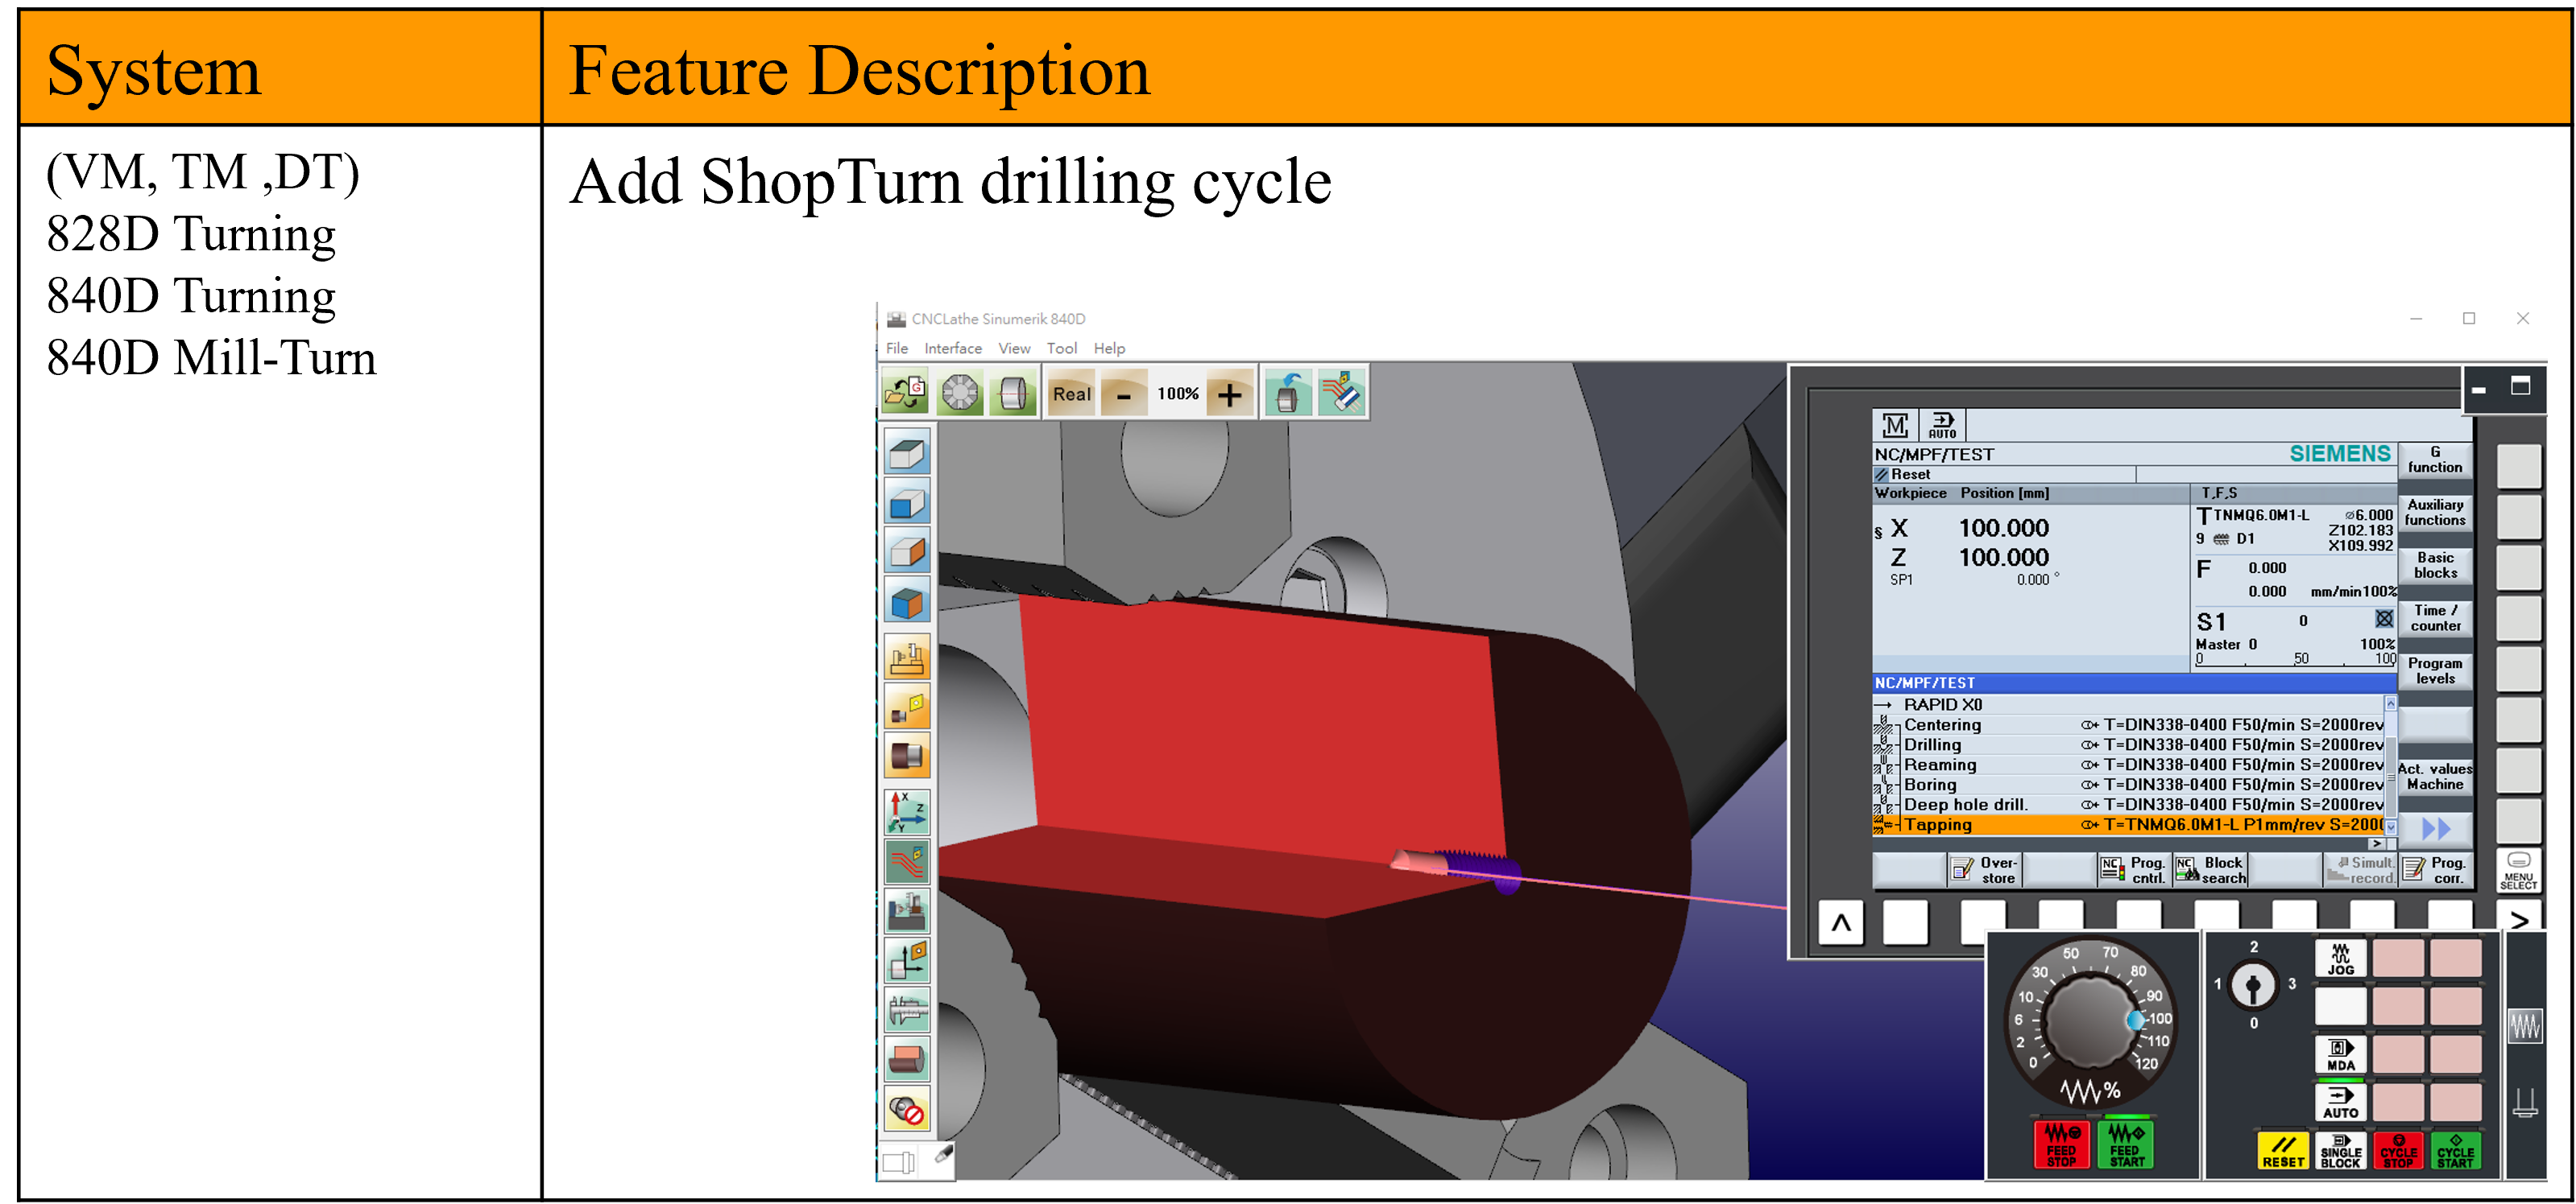Toggle the toolpath lines display
Viewport: 2576px width, 1204px height.
point(907,861)
